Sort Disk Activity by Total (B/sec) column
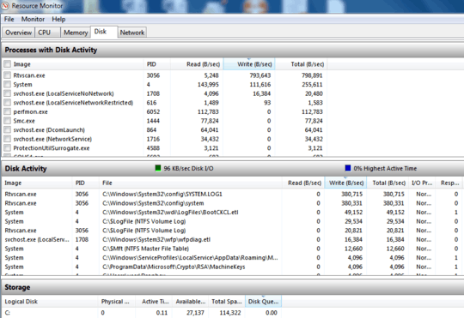Viewport: 464px width, 318px height. pos(388,183)
